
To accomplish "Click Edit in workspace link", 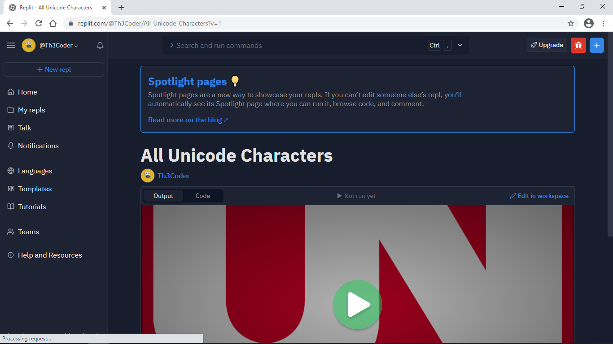I will click(x=539, y=196).
